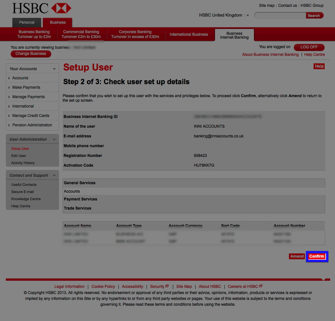Open the Legal Information footer link
Viewport: 335px width, 321px height.
(69, 287)
